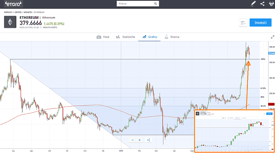Click the Ethereum logo icon

[x=10, y=22]
